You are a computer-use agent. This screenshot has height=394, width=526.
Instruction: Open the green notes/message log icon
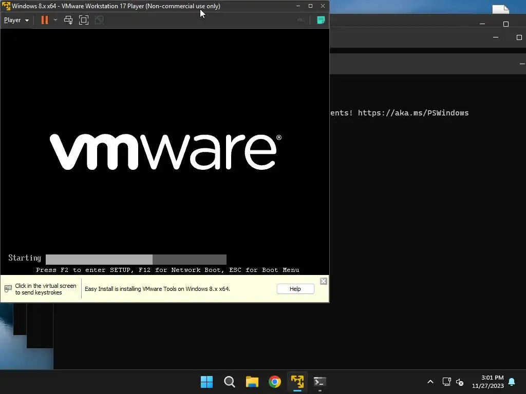(321, 20)
